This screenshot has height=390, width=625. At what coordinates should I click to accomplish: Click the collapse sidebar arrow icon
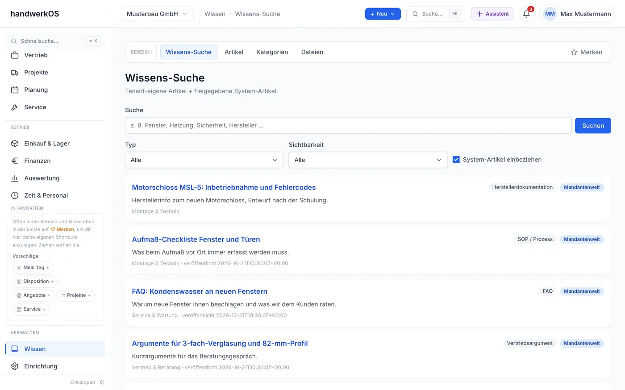coord(102,382)
